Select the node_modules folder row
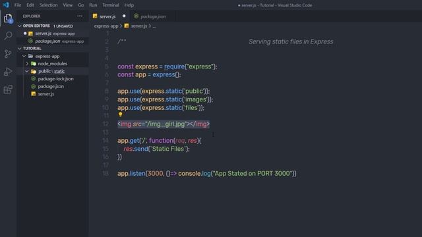Image resolution: width=422 pixels, height=237 pixels. tap(53, 64)
